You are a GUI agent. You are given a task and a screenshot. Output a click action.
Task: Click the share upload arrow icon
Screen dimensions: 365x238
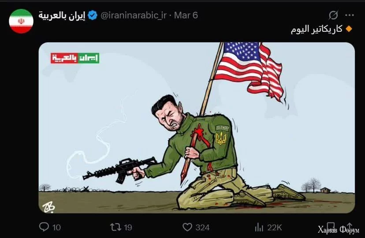[x=350, y=227]
